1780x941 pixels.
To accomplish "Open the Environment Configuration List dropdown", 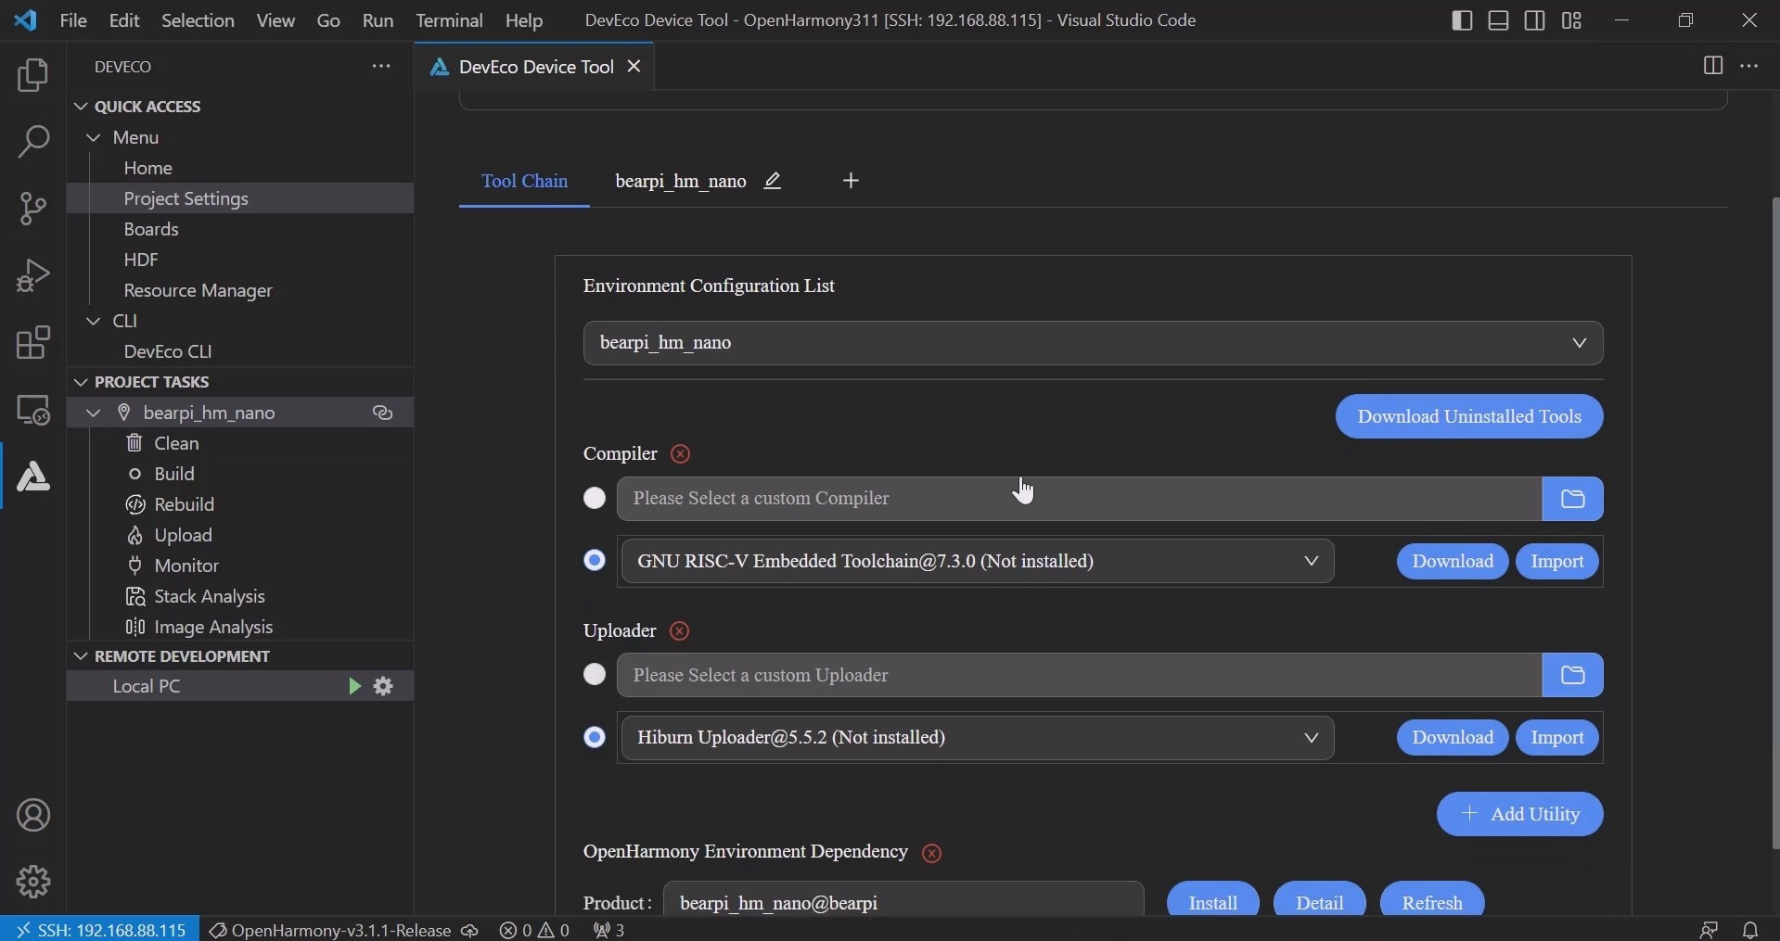I will click(1093, 343).
